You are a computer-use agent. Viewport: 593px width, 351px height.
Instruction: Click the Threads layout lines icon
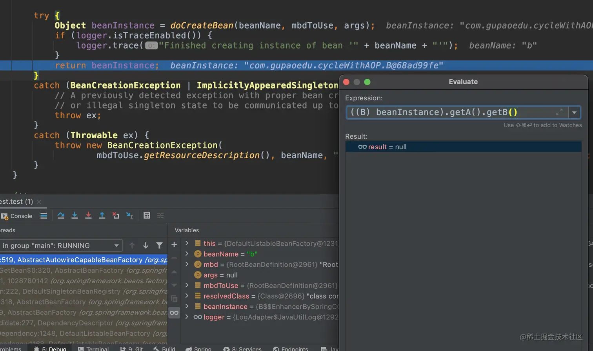point(44,216)
